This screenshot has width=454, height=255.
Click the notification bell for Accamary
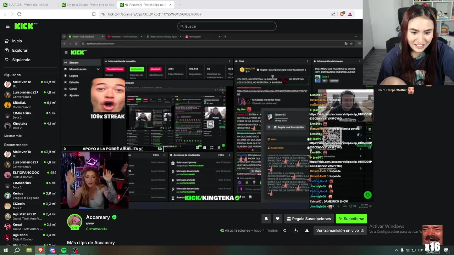[x=266, y=219]
